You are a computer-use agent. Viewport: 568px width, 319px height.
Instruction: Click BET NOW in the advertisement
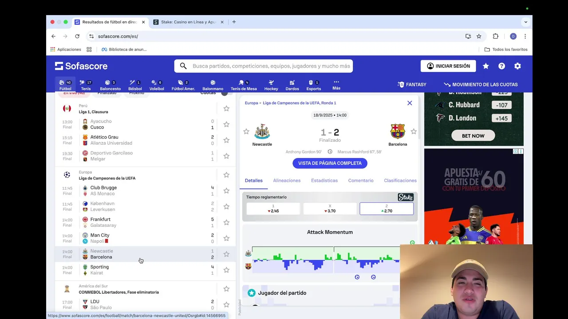pyautogui.click(x=473, y=136)
